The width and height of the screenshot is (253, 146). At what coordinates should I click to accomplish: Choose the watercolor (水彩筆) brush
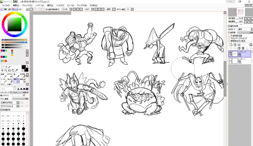tap(23, 76)
